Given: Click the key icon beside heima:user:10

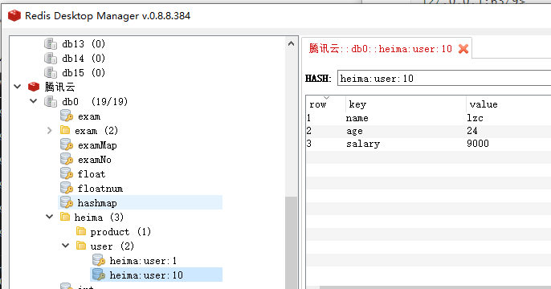Looking at the screenshot, I should pyautogui.click(x=99, y=275).
